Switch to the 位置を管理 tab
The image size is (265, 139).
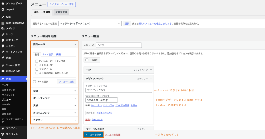click(x=62, y=12)
